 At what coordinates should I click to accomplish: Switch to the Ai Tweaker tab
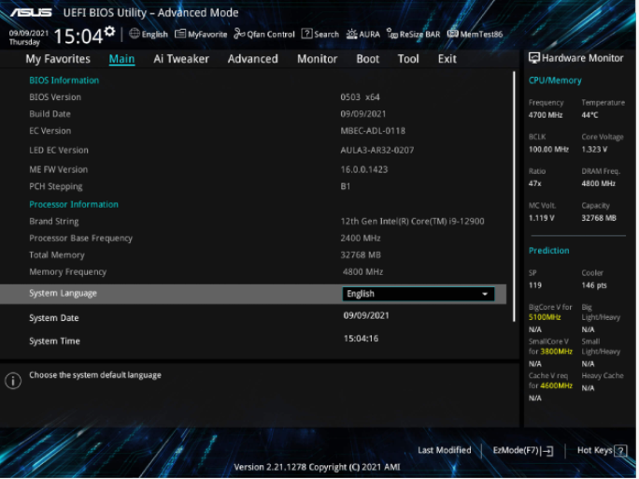(181, 59)
